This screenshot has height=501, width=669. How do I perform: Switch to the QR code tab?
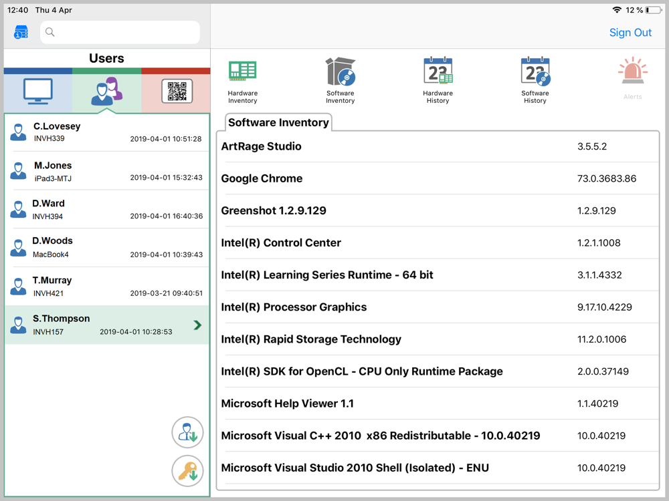[x=177, y=92]
